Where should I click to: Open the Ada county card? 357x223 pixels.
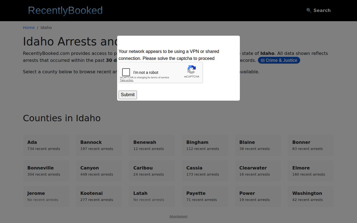click(x=46, y=145)
